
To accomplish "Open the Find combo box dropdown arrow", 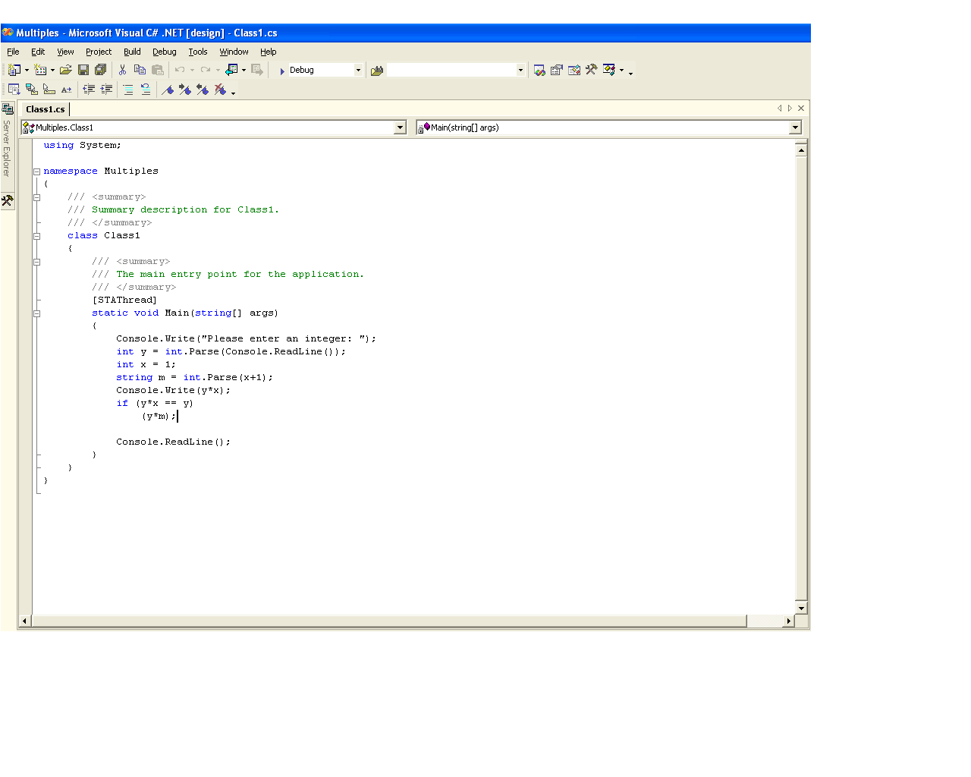I will 520,70.
